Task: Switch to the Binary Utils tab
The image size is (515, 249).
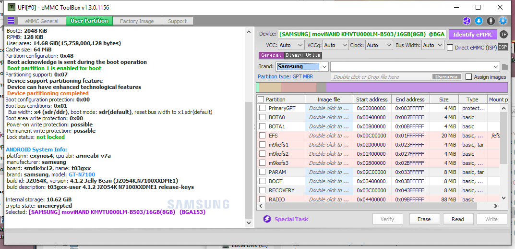Action: 303,55
